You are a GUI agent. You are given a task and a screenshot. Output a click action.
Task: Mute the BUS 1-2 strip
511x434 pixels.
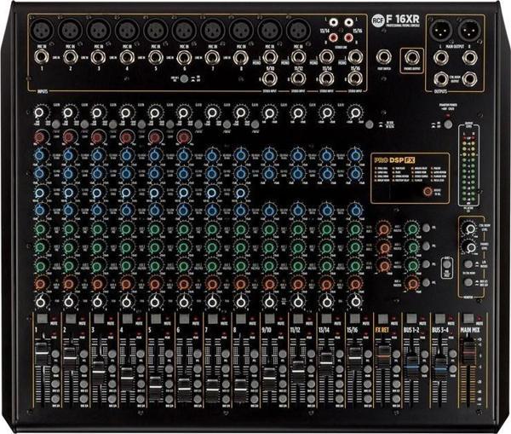click(x=411, y=319)
